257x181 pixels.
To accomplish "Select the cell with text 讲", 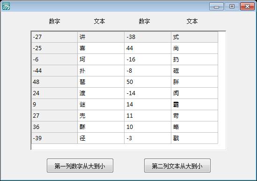I will [101, 37].
